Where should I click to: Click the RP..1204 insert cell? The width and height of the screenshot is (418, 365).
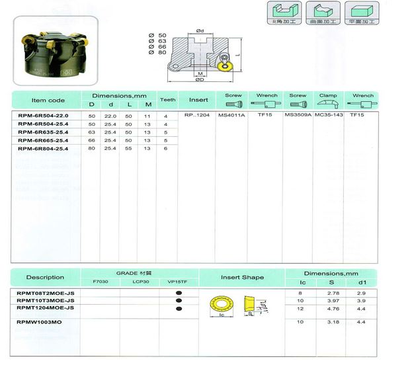coord(196,115)
